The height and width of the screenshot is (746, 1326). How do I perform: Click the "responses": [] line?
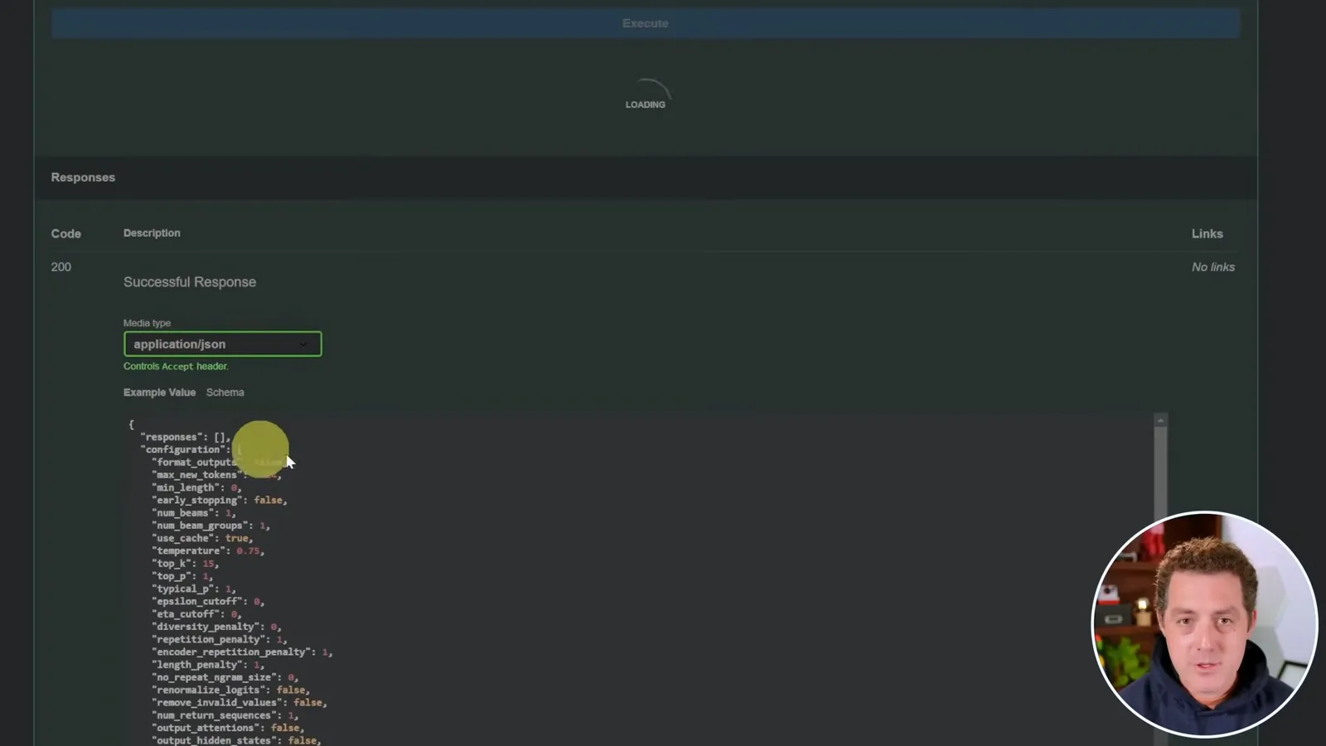click(x=186, y=437)
